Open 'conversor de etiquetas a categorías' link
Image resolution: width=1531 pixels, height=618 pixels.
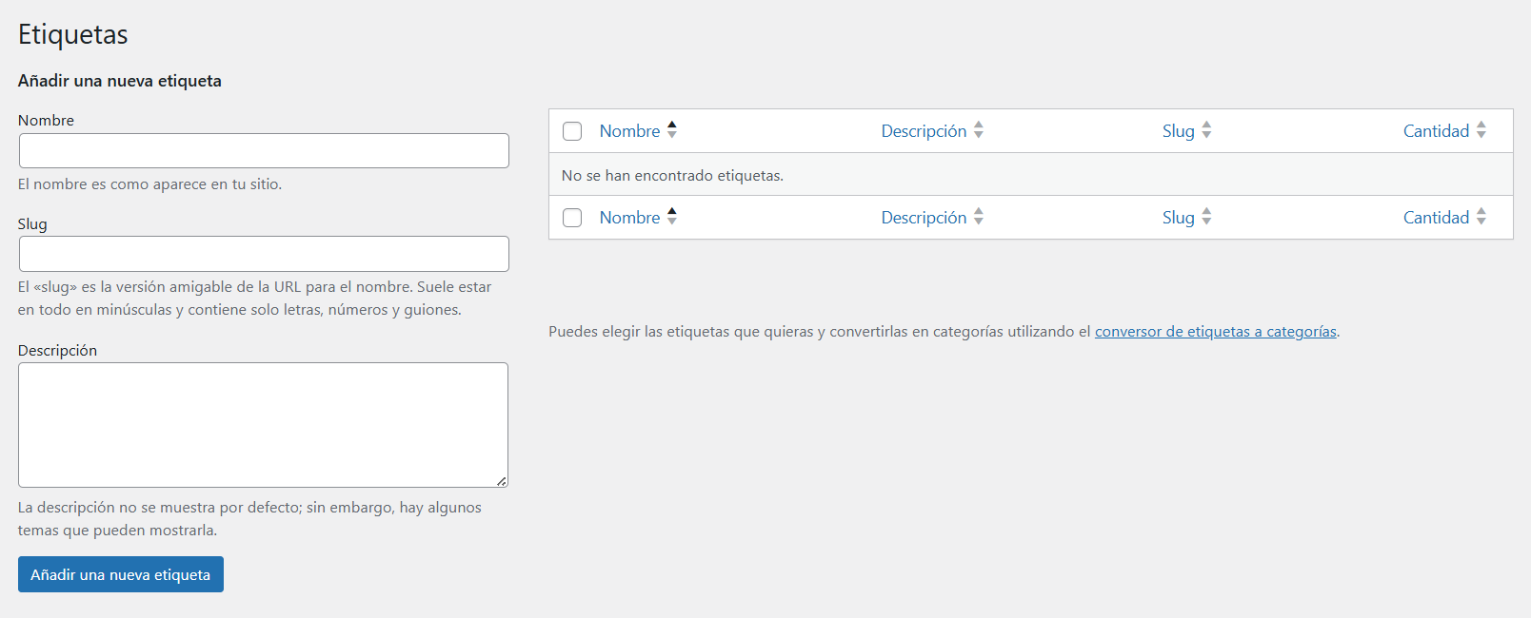pos(1216,332)
